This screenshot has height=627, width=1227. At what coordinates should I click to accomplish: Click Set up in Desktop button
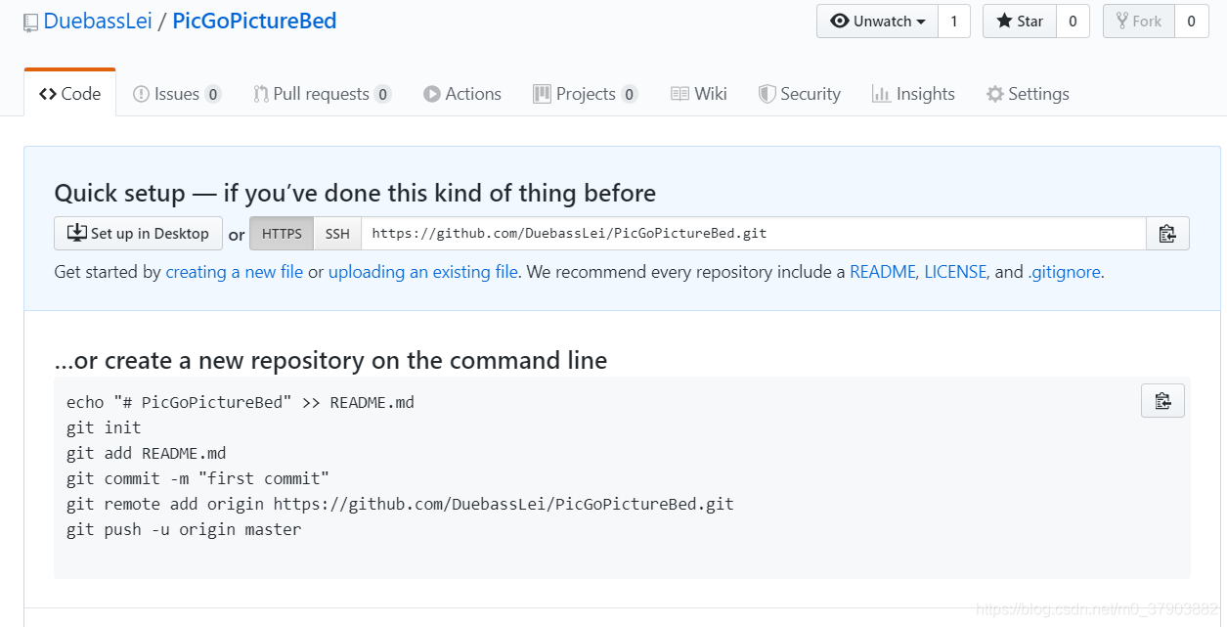(138, 234)
